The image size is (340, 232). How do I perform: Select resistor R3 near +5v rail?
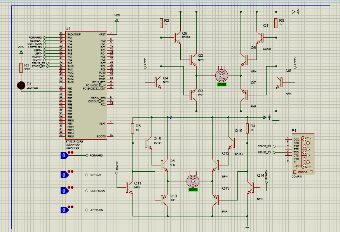[x=275, y=23]
